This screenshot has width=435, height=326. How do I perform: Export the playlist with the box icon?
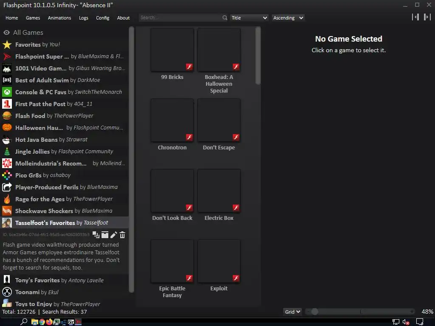[x=105, y=235]
